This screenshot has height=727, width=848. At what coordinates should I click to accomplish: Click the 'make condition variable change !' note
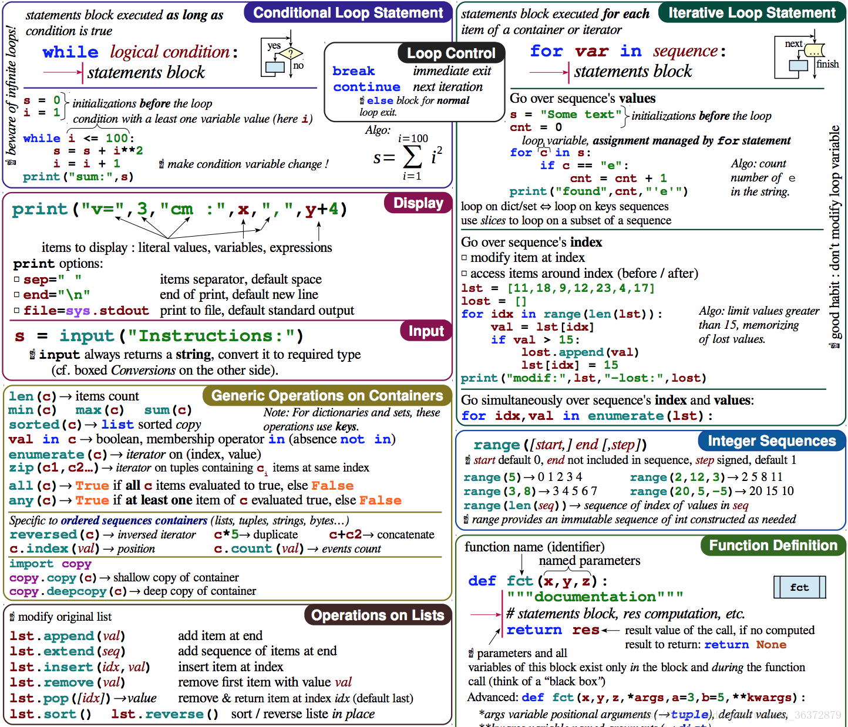[244, 164]
